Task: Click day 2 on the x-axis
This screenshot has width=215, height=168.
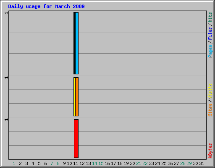Action: point(20,163)
